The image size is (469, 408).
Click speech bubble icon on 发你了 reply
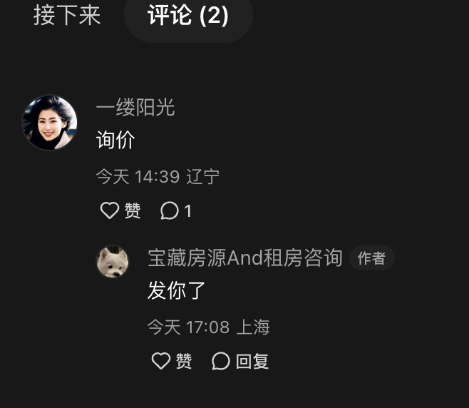point(221,361)
